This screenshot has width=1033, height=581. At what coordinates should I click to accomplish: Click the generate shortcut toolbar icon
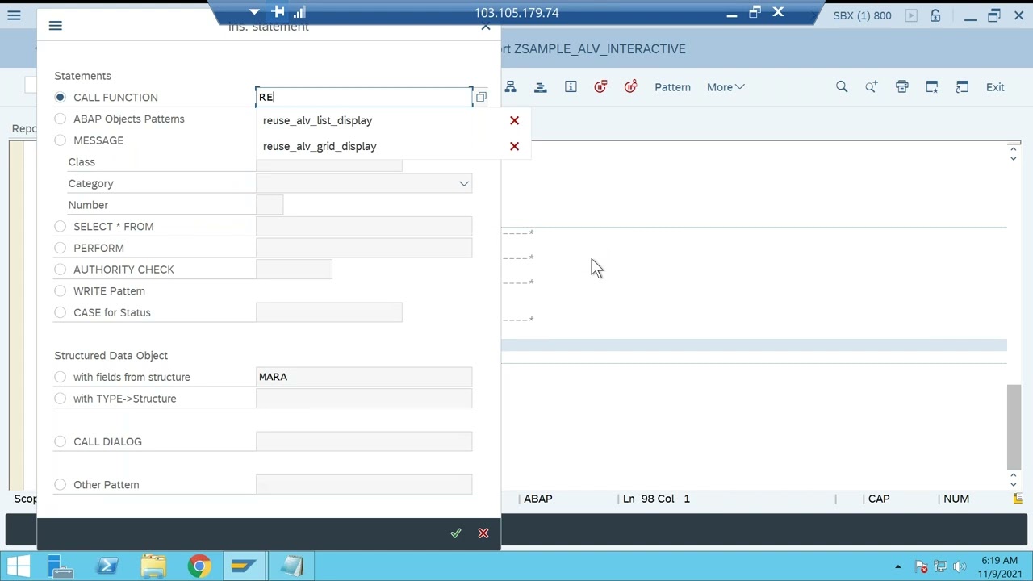pyautogui.click(x=962, y=87)
